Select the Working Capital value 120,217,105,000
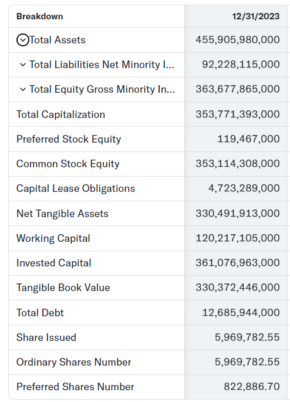 tap(238, 238)
